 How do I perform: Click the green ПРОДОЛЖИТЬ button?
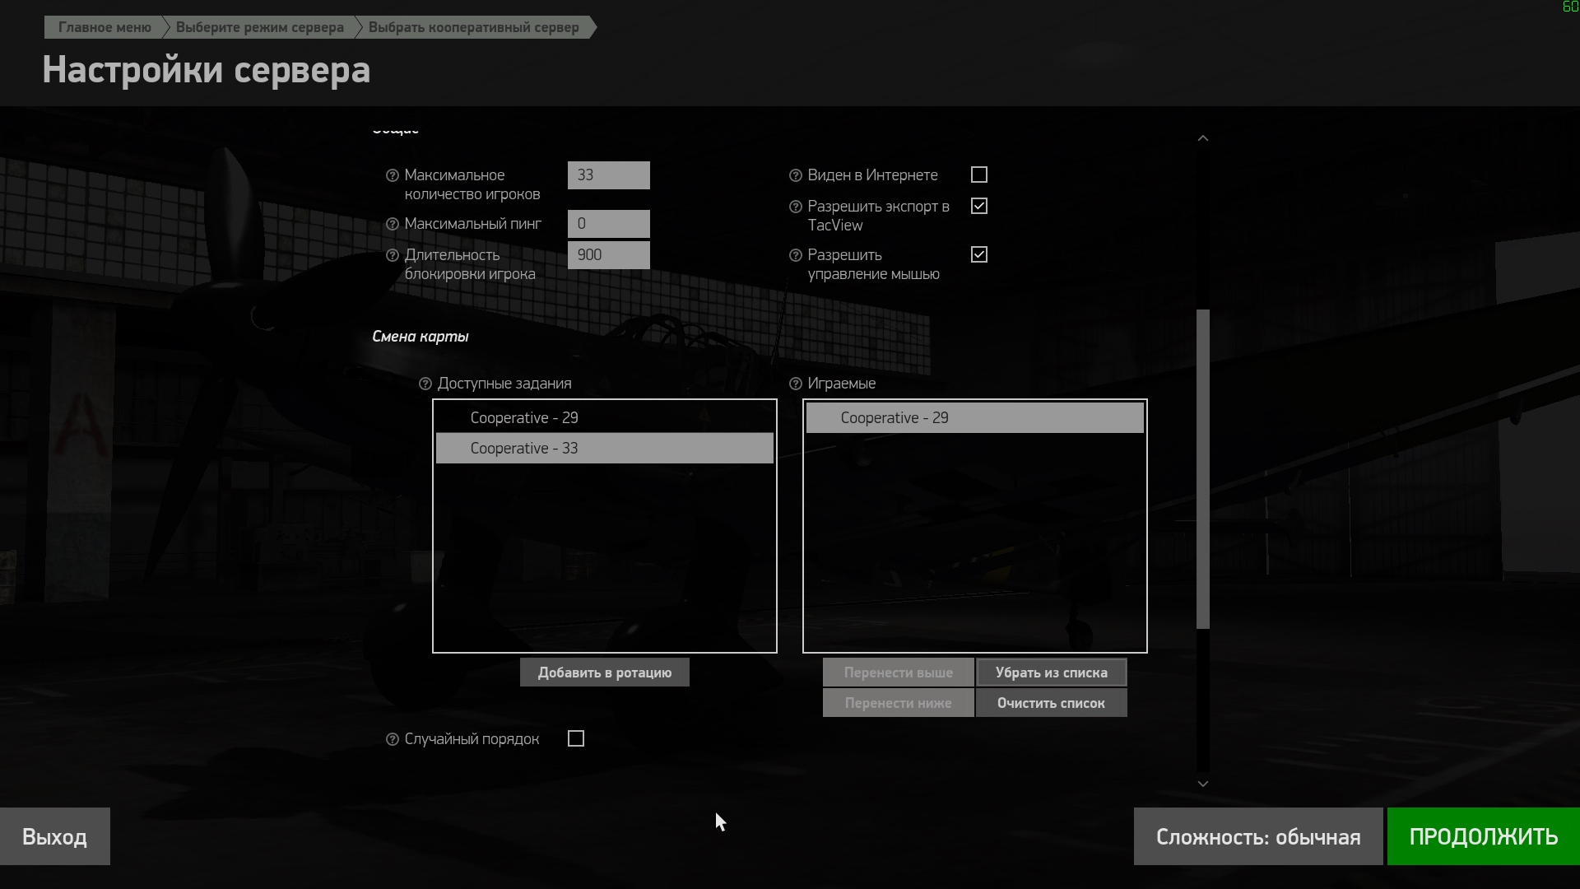pyautogui.click(x=1484, y=836)
